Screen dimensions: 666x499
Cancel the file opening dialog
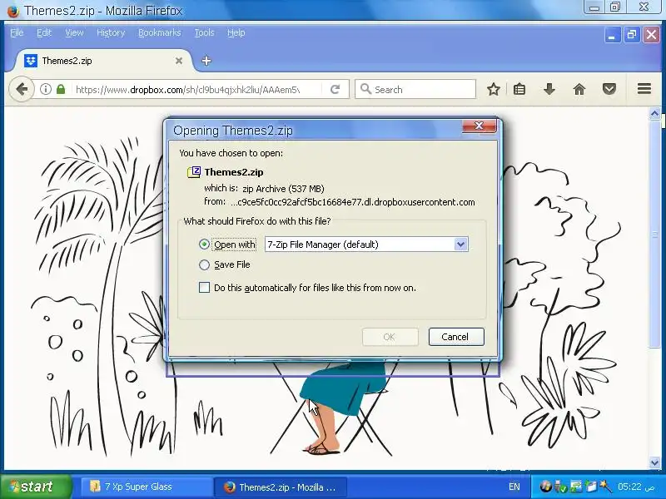click(455, 337)
